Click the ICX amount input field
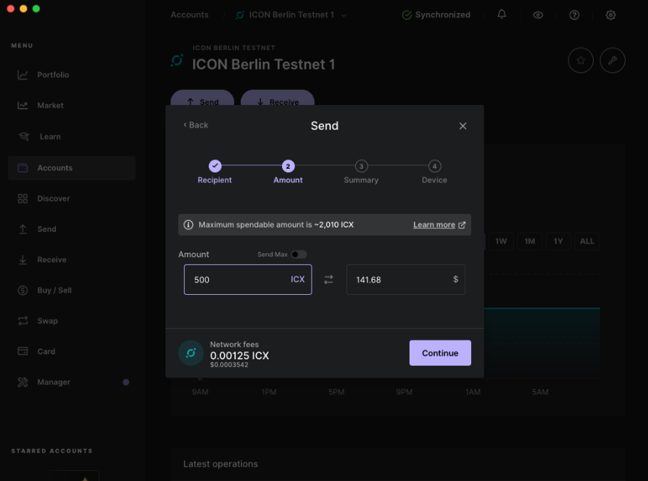The image size is (648, 481). tap(236, 280)
